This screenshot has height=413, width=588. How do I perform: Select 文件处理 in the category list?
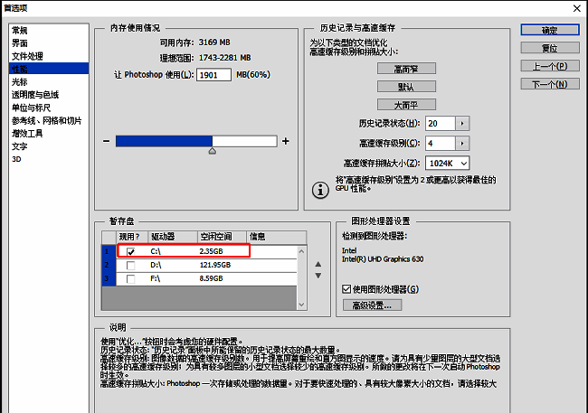pyautogui.click(x=27, y=56)
